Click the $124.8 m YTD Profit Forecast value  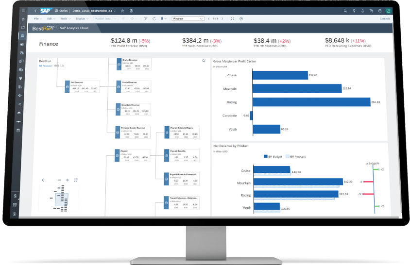124,40
